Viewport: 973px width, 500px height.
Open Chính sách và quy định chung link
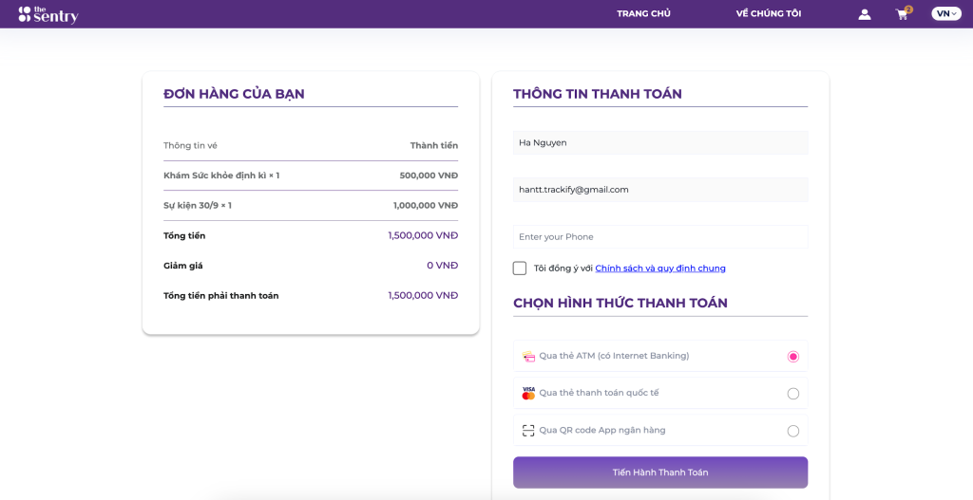click(x=660, y=269)
